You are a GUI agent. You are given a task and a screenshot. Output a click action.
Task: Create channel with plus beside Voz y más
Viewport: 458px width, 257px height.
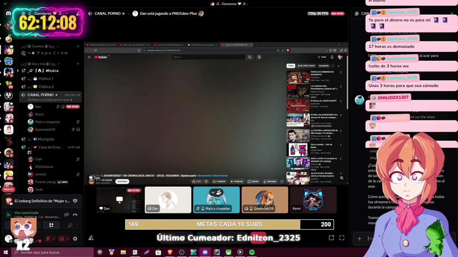[78, 64]
